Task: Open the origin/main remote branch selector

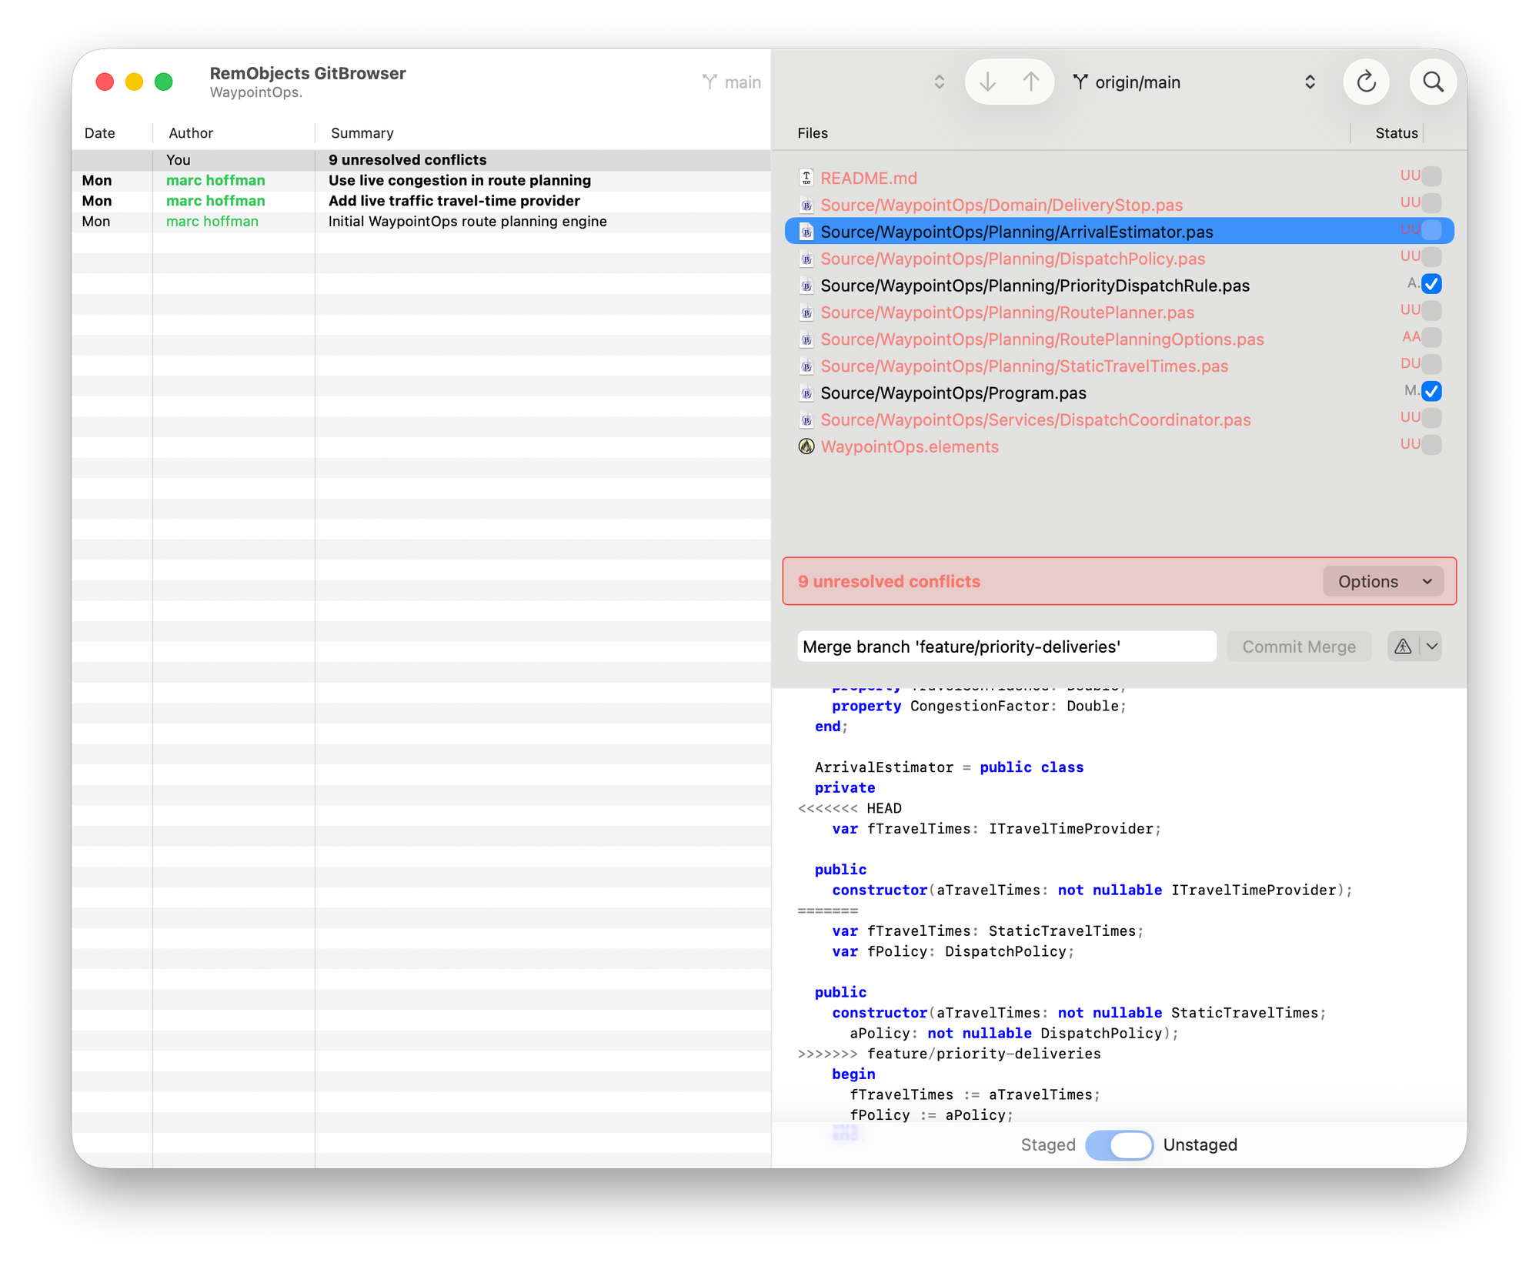Action: click(x=1195, y=82)
